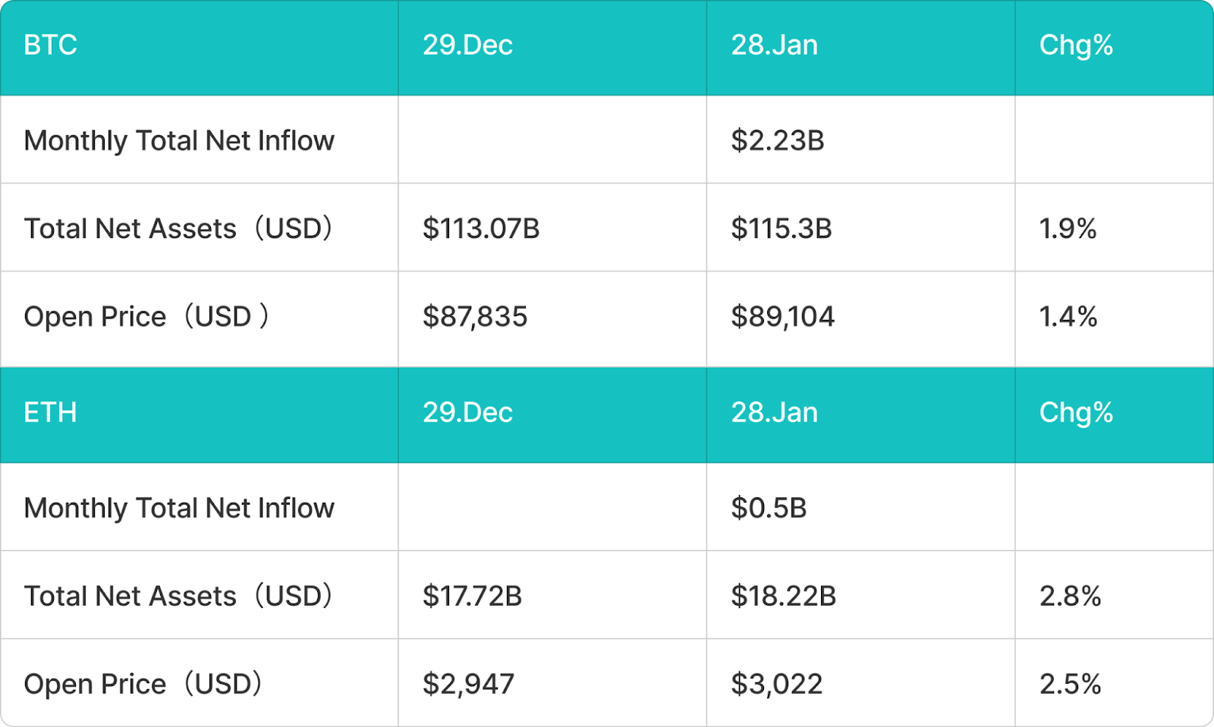Select the 1.9% change value

(1068, 229)
